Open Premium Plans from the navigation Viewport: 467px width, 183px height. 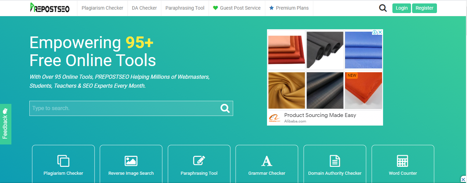(289, 8)
